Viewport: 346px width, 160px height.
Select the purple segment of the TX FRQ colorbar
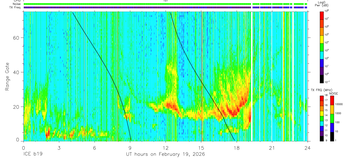[321, 133]
